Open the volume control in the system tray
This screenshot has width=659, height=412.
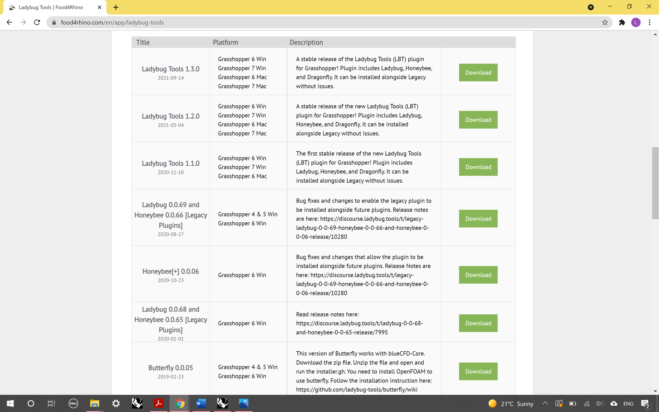tap(600, 404)
